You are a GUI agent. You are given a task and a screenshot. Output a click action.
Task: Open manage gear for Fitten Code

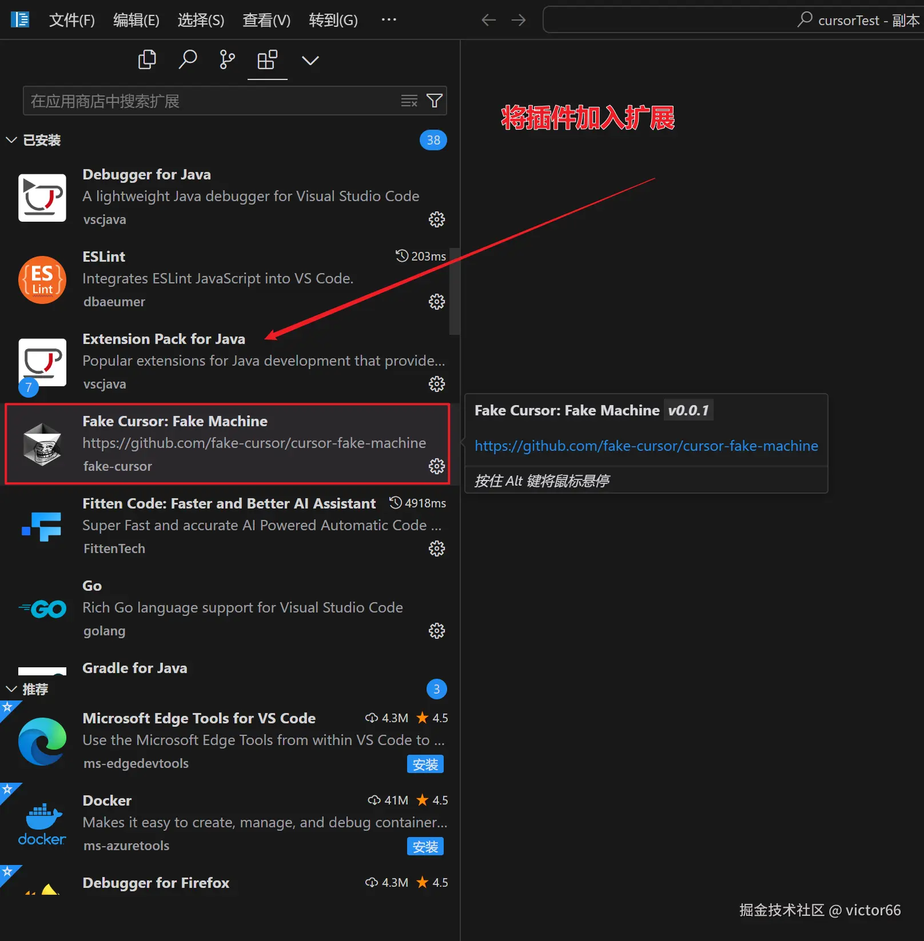tap(437, 548)
